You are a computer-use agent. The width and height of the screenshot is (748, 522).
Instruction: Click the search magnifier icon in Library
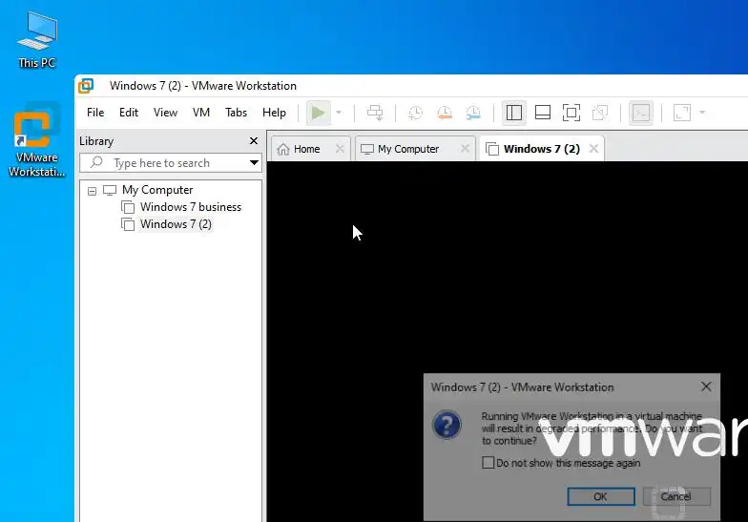(96, 162)
